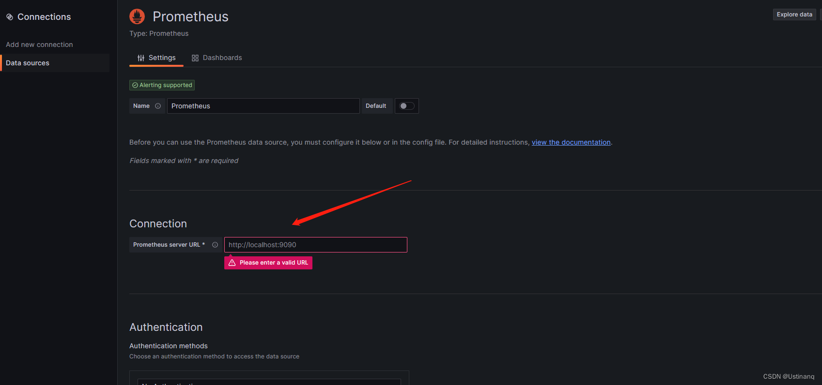Click the warning icon in the URL error
Viewport: 822px width, 385px height.
pos(232,263)
